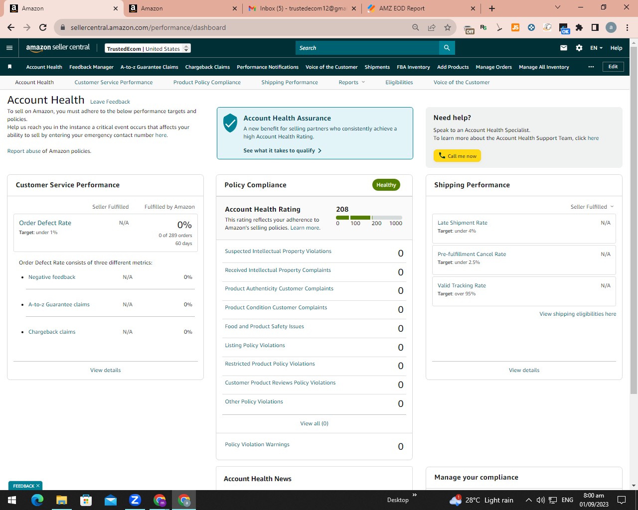This screenshot has height=510, width=638.
Task: Toggle the Chrome side panel
Action: point(595,27)
